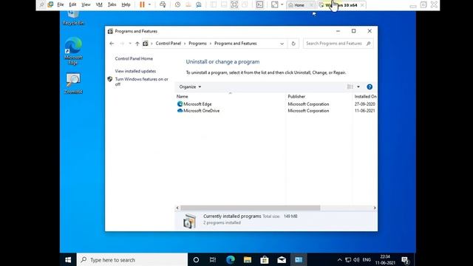Viewport: 473px width, 266px height.
Task: Open the notification center icon
Action: click(406, 260)
